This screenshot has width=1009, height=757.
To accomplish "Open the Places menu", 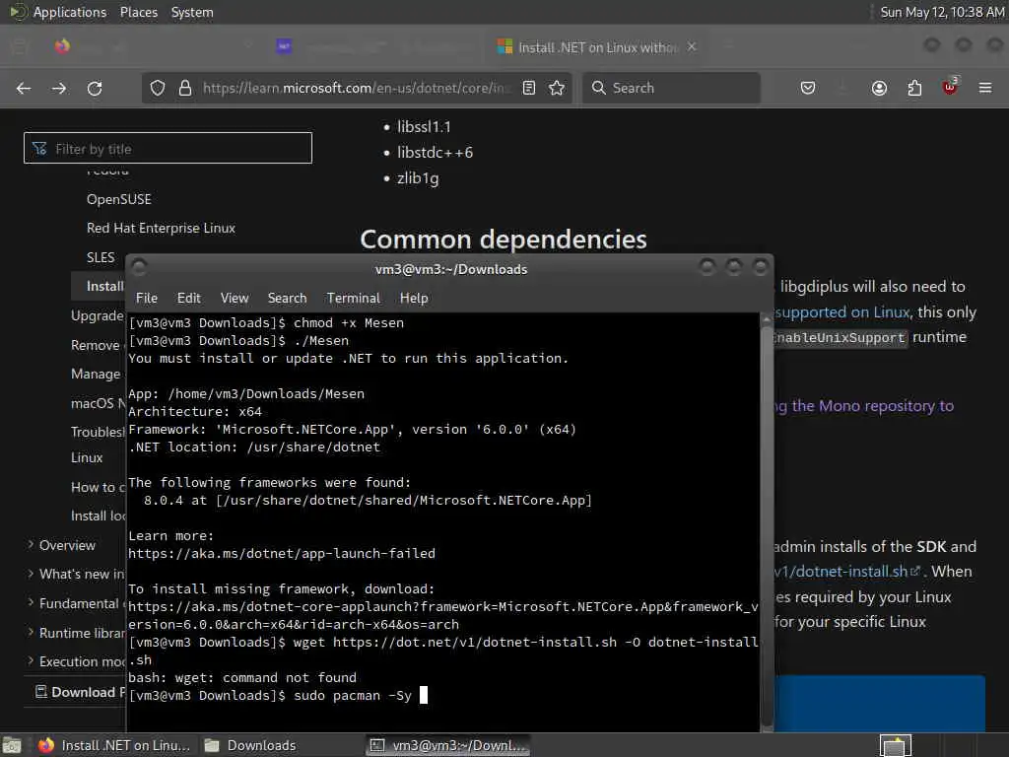I will coord(139,12).
